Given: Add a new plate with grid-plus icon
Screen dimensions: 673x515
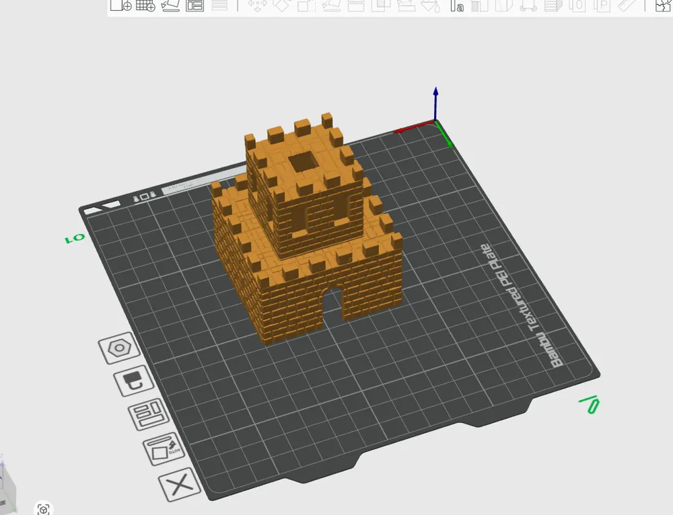Looking at the screenshot, I should (145, 5).
